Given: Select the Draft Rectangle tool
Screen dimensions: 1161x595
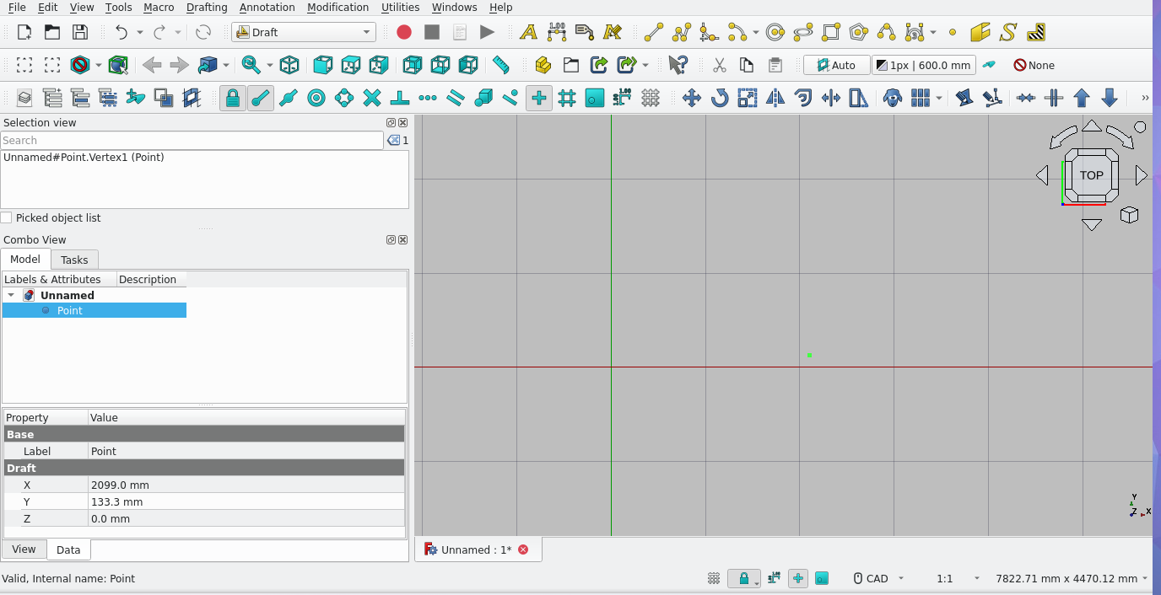Looking at the screenshot, I should point(831,32).
